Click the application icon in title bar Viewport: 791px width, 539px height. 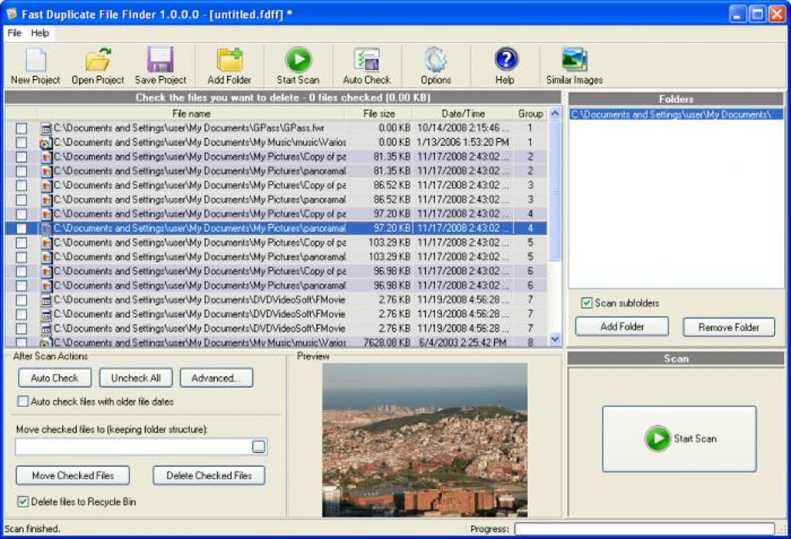(x=11, y=14)
